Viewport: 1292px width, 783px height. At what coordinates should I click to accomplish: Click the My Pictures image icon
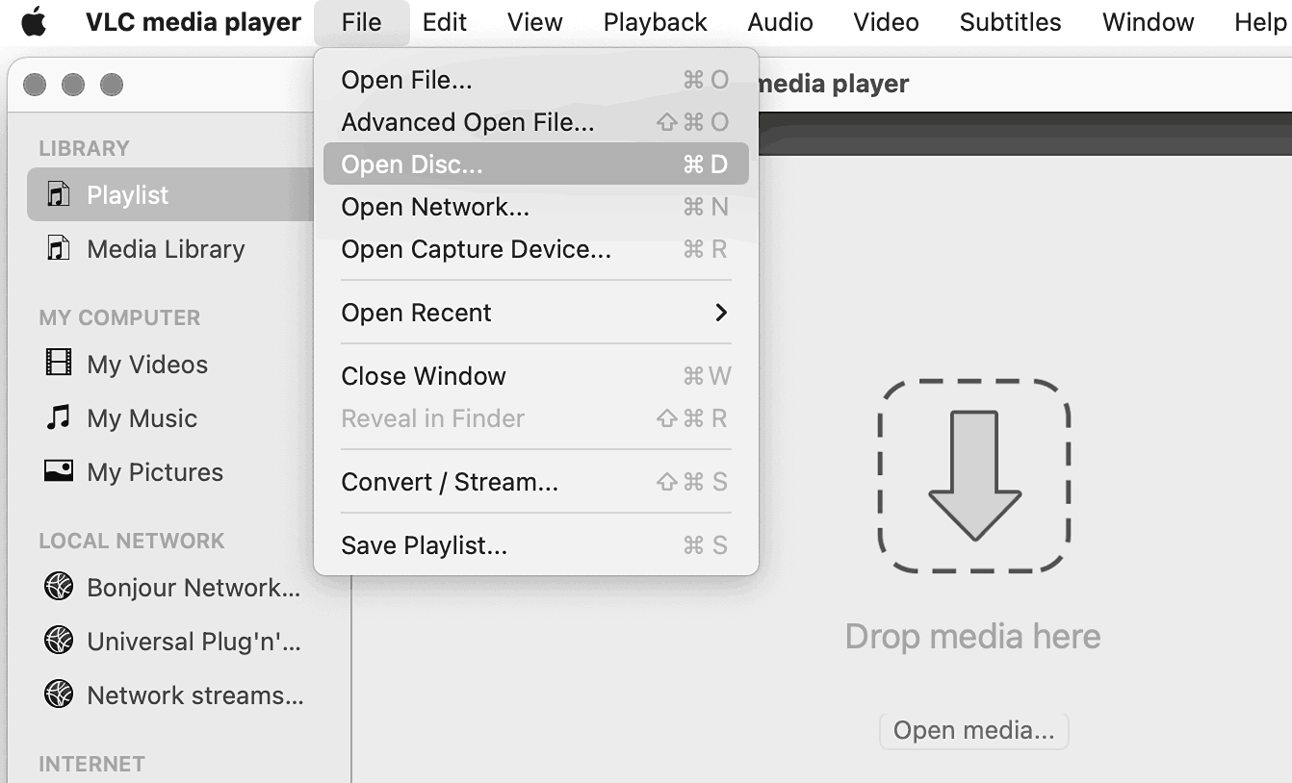[59, 471]
